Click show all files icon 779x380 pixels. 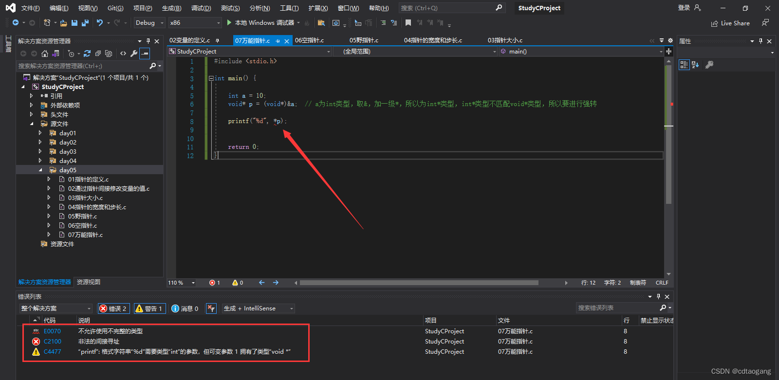(109, 54)
